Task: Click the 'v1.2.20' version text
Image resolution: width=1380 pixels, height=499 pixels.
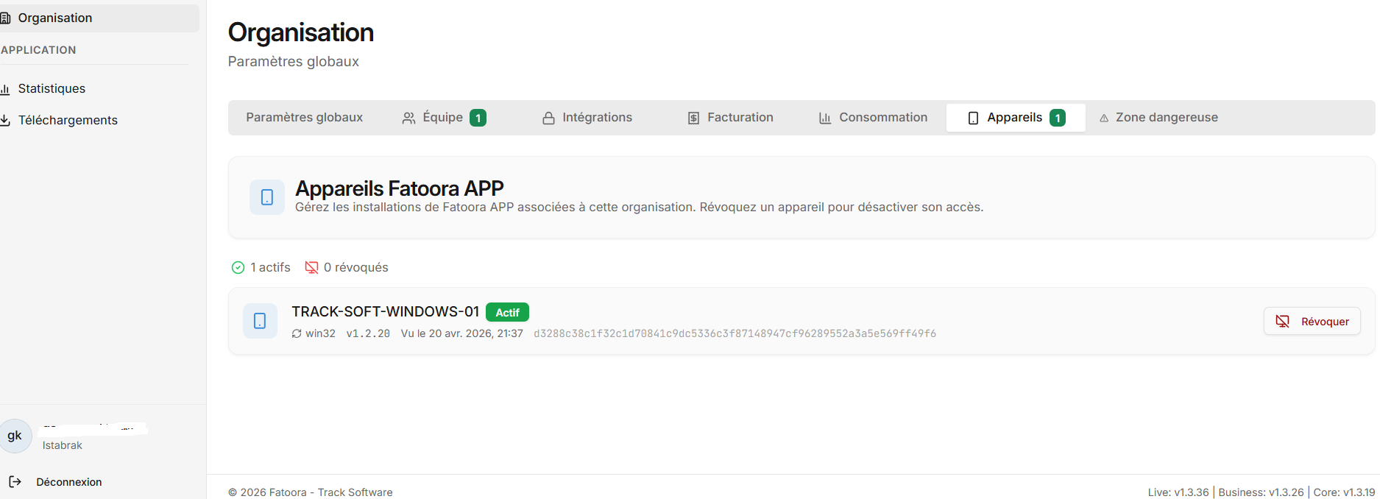Action: tap(368, 333)
